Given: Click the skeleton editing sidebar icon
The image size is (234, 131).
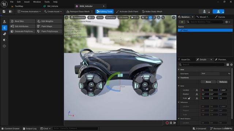Looking at the screenshot, I should pyautogui.click(x=4, y=22).
